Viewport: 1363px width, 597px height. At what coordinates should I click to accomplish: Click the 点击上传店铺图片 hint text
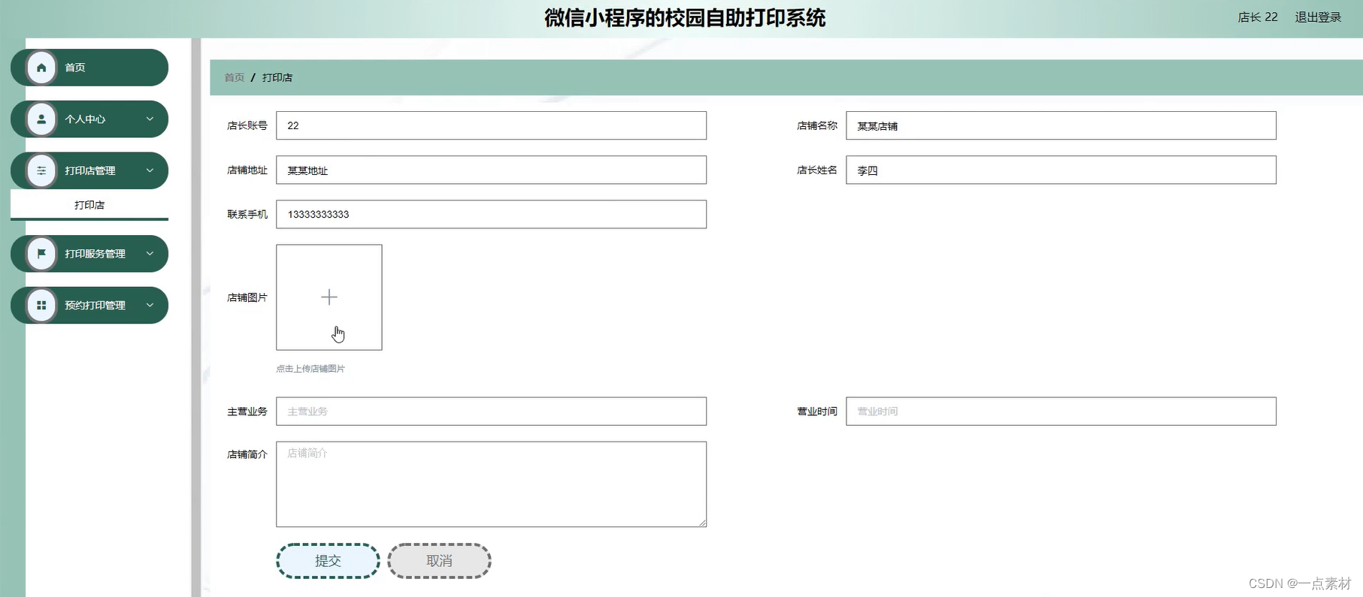point(310,369)
